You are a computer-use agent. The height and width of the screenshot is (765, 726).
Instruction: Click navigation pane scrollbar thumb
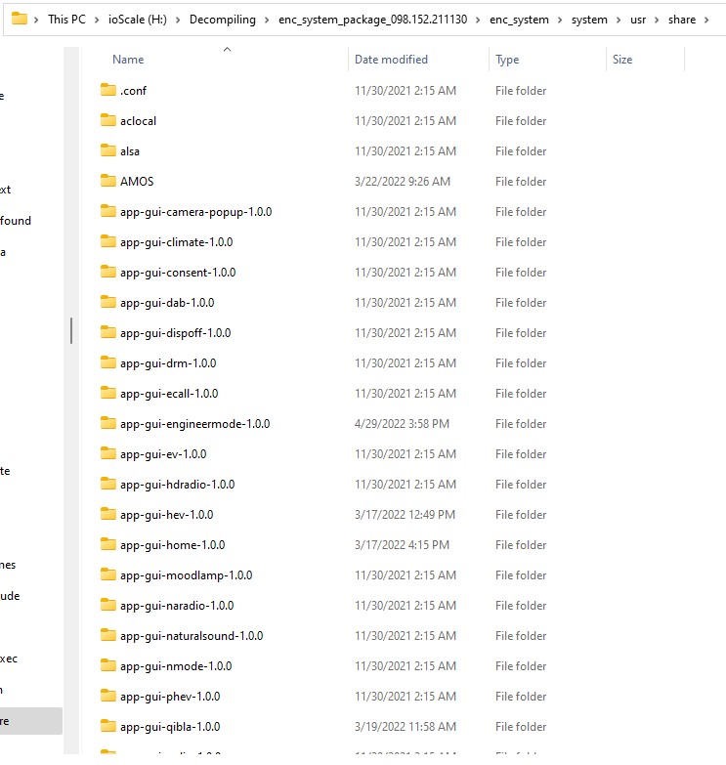click(x=71, y=331)
